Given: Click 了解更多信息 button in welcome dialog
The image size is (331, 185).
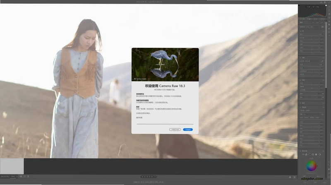Looking at the screenshot, I should [x=175, y=129].
